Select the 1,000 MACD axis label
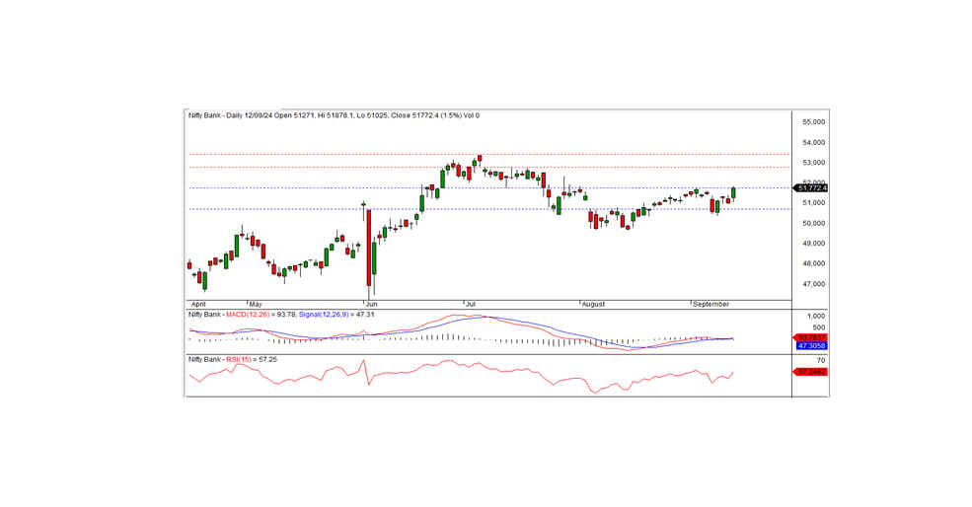The width and height of the screenshot is (972, 507). tap(816, 316)
